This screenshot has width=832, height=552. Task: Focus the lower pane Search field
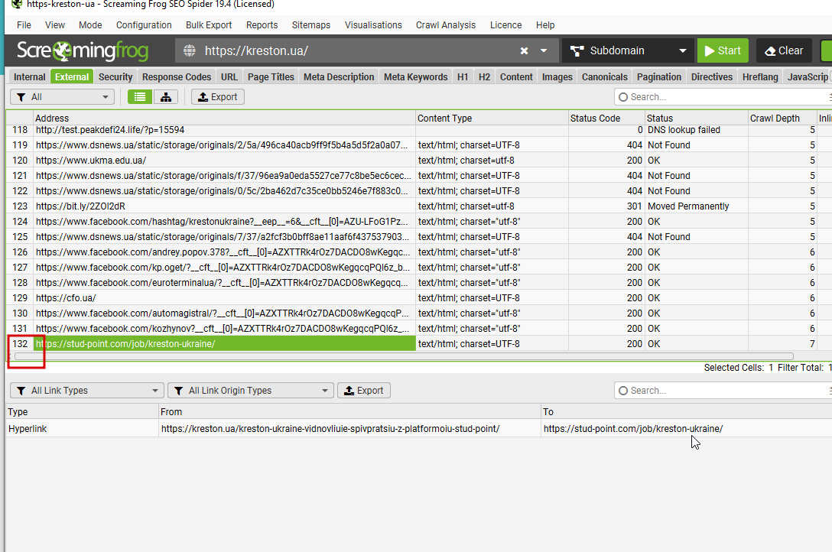(x=723, y=391)
